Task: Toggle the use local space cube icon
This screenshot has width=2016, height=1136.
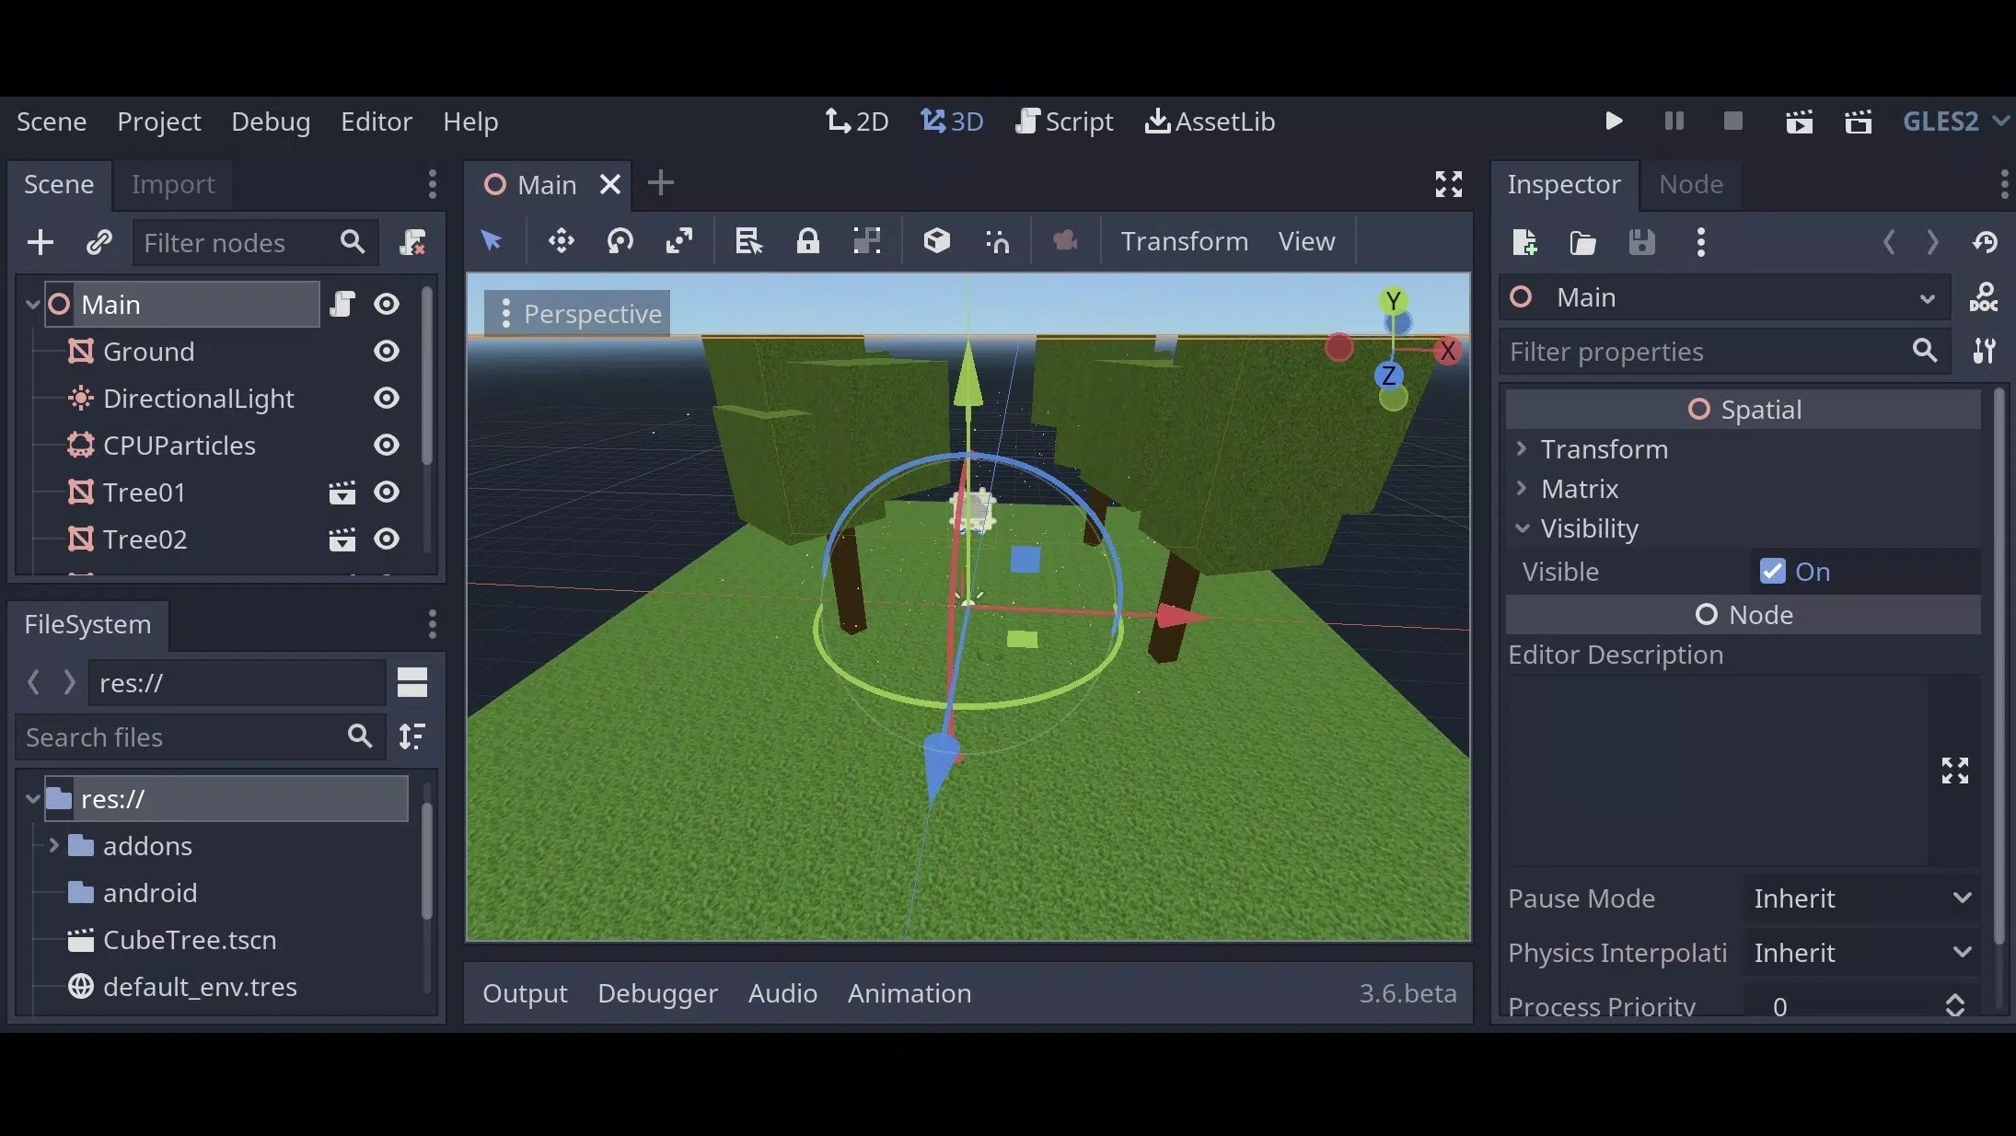Action: coord(936,241)
